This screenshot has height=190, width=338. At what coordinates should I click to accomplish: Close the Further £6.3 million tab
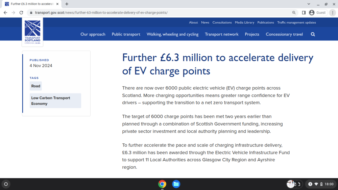pos(57,4)
